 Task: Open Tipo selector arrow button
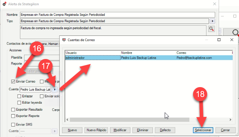212,21
